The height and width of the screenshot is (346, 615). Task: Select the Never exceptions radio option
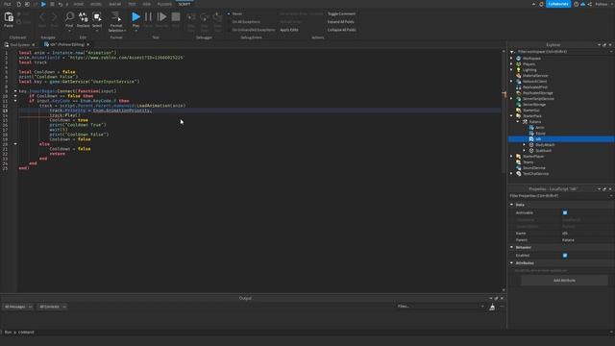coord(229,13)
